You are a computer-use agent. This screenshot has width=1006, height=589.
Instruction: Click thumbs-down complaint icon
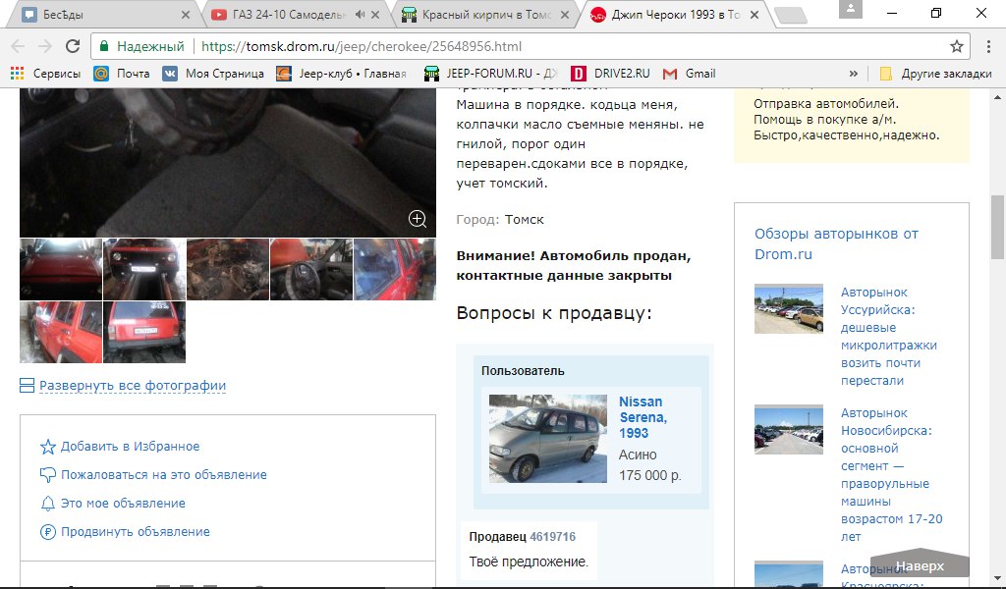pos(48,475)
